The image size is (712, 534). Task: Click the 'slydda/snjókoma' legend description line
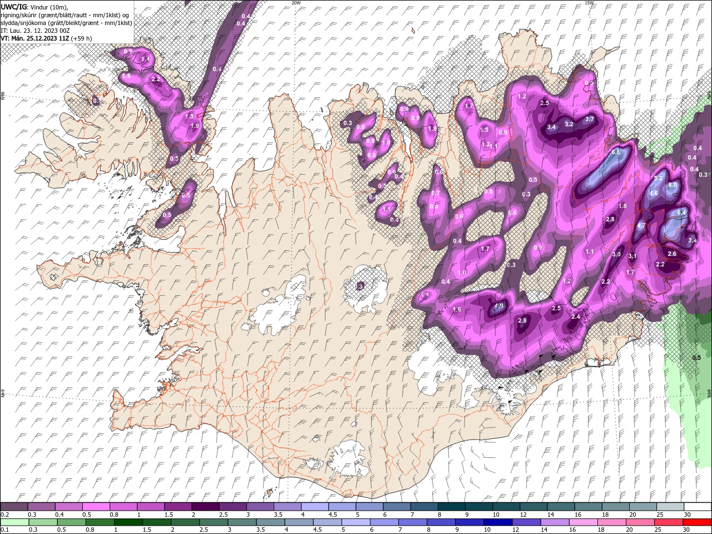click(66, 23)
